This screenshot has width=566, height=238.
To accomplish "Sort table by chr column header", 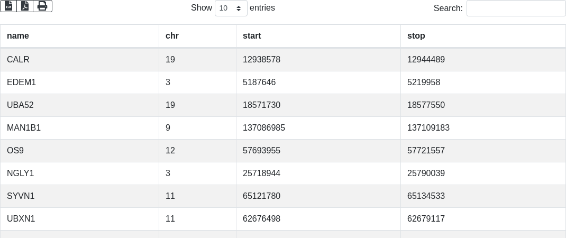I will coord(172,36).
